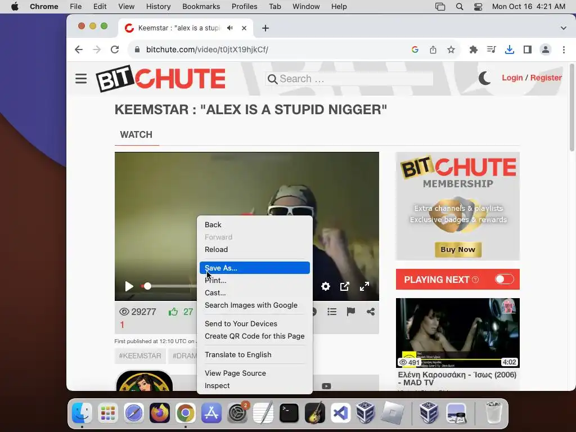The width and height of the screenshot is (576, 432).
Task: Choose Save As... from context menu
Action: point(255,268)
